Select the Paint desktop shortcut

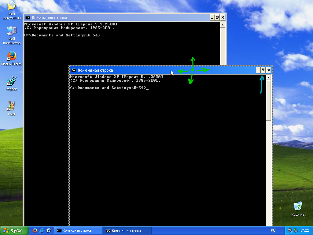12,106
